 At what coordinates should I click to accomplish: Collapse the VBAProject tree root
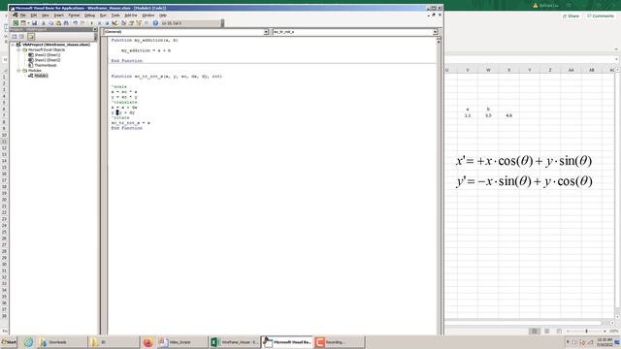pos(13,45)
